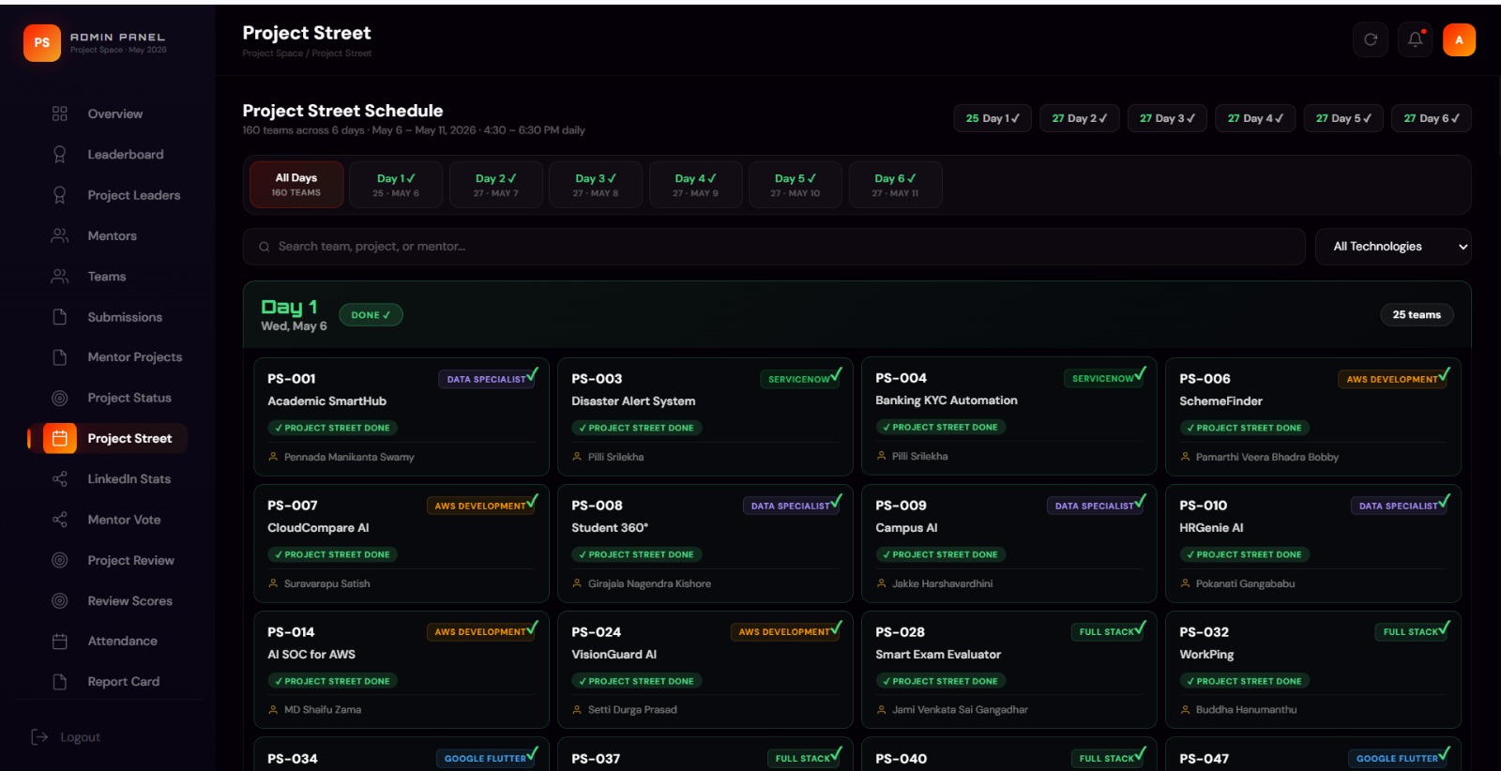This screenshot has height=771, width=1501.
Task: Click the PS-007 AWS Development tag
Action: coord(480,506)
